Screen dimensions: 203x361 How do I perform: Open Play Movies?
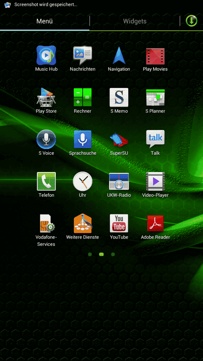(x=155, y=56)
